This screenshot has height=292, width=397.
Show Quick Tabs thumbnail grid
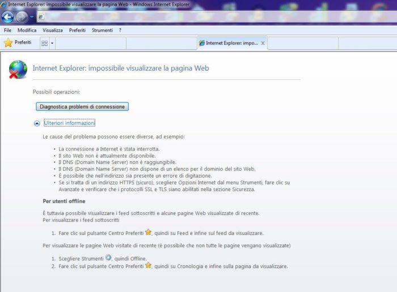45,43
